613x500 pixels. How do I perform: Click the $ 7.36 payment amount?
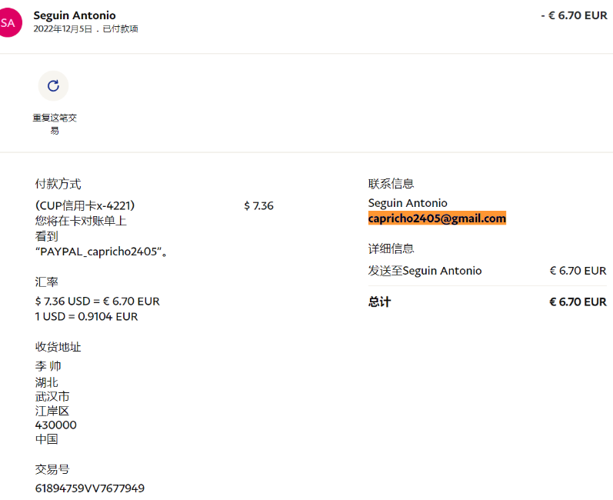pos(258,205)
